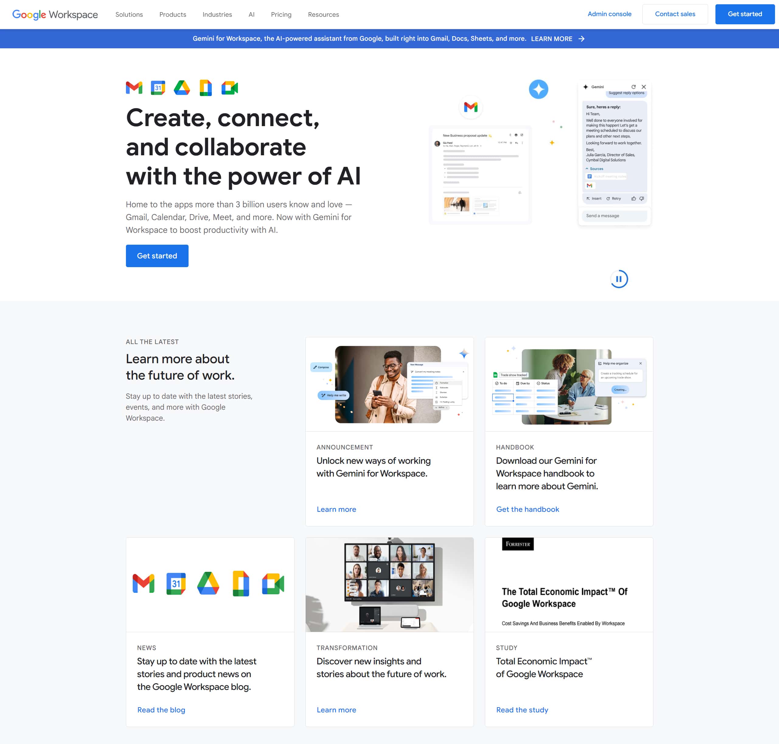Screen dimensions: 779x744
Task: Click the round Gmail badge in hero
Action: tap(471, 107)
